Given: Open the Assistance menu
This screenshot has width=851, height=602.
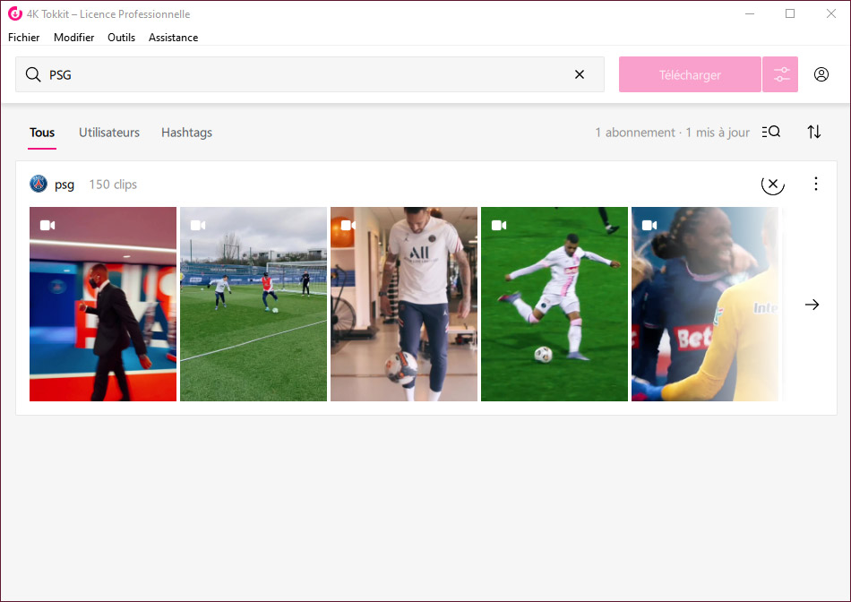Looking at the screenshot, I should tap(173, 38).
